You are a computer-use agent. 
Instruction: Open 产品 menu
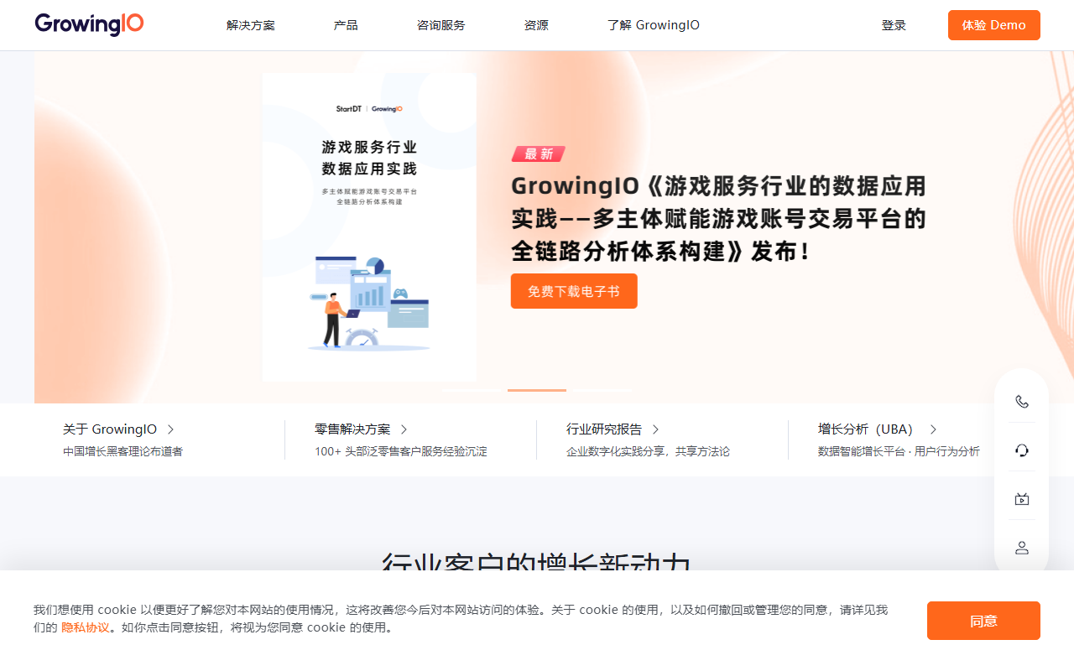coord(346,25)
